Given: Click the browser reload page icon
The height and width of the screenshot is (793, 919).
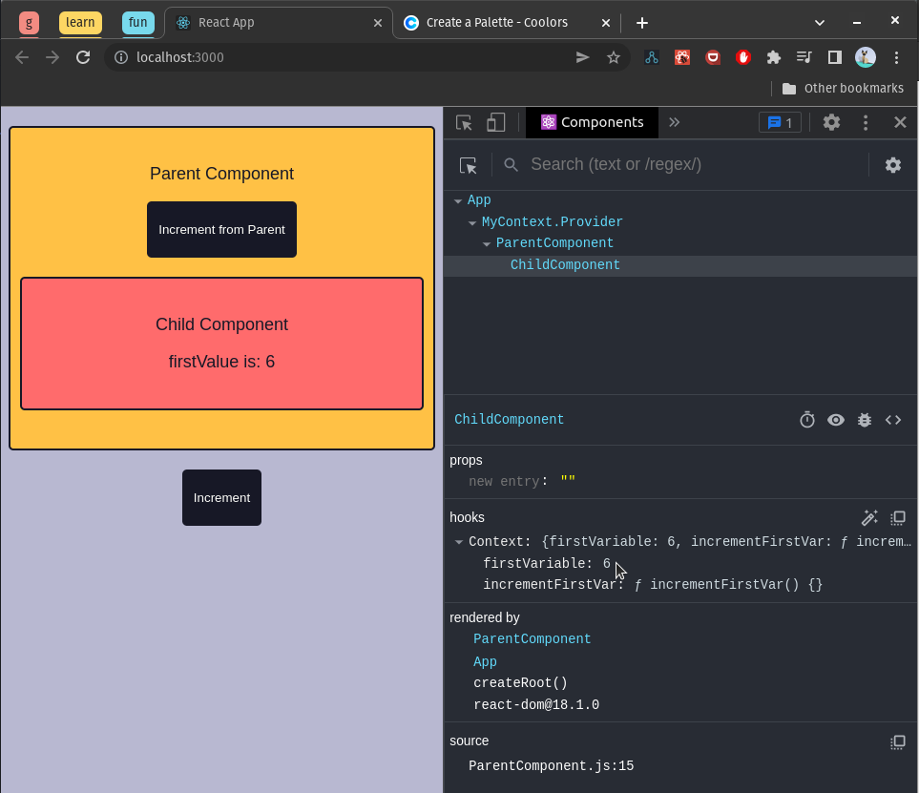Looking at the screenshot, I should tap(83, 57).
